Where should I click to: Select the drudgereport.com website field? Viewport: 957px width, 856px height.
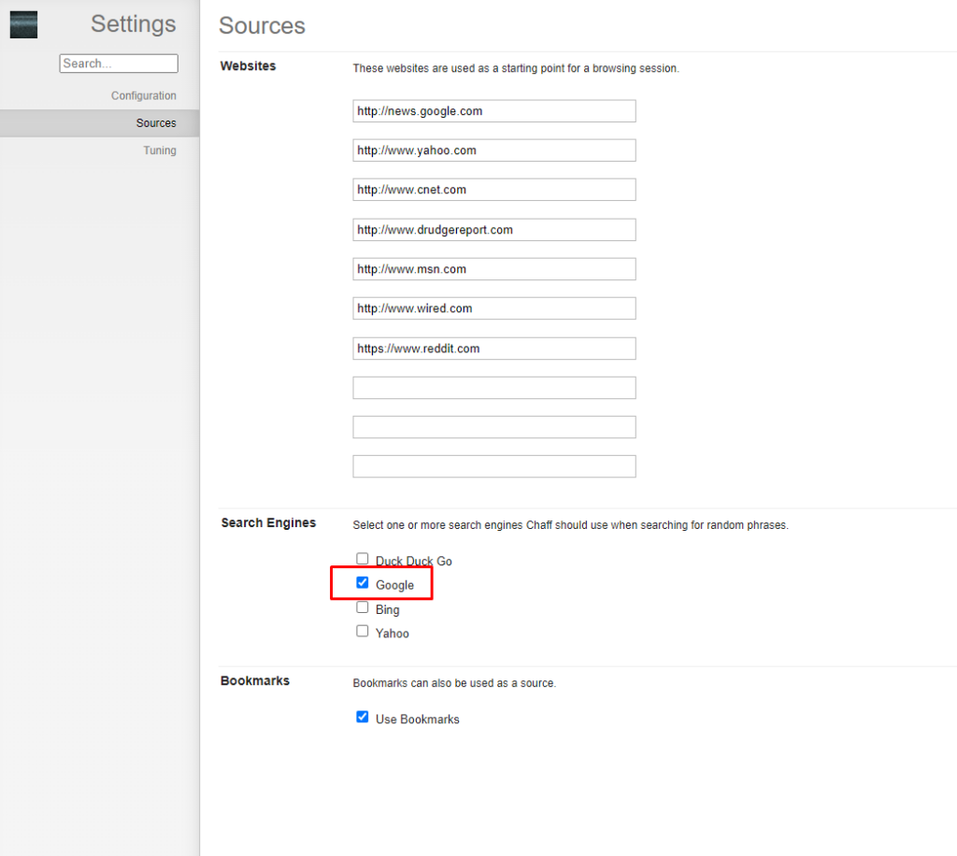click(493, 230)
